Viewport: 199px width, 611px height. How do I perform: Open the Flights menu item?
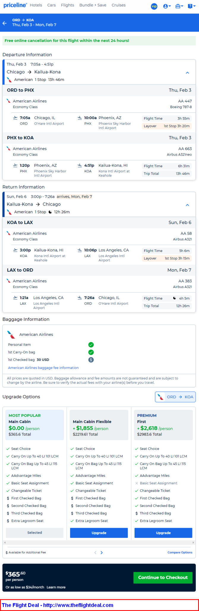point(67,5)
